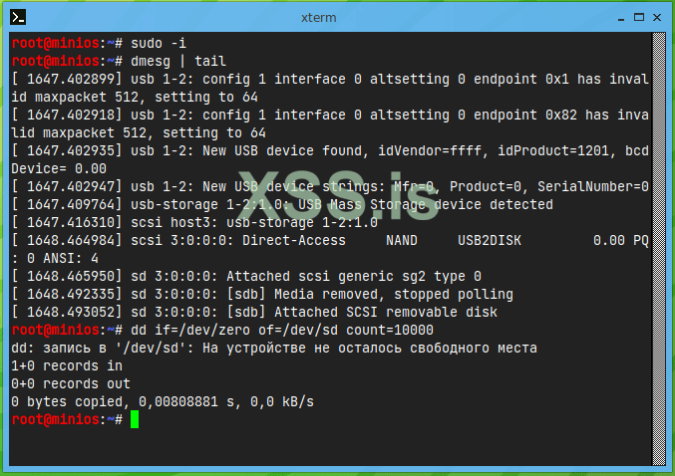Click the 'Attached scsi generic sg2 type 0' line
This screenshot has height=476, width=675.
click(246, 276)
